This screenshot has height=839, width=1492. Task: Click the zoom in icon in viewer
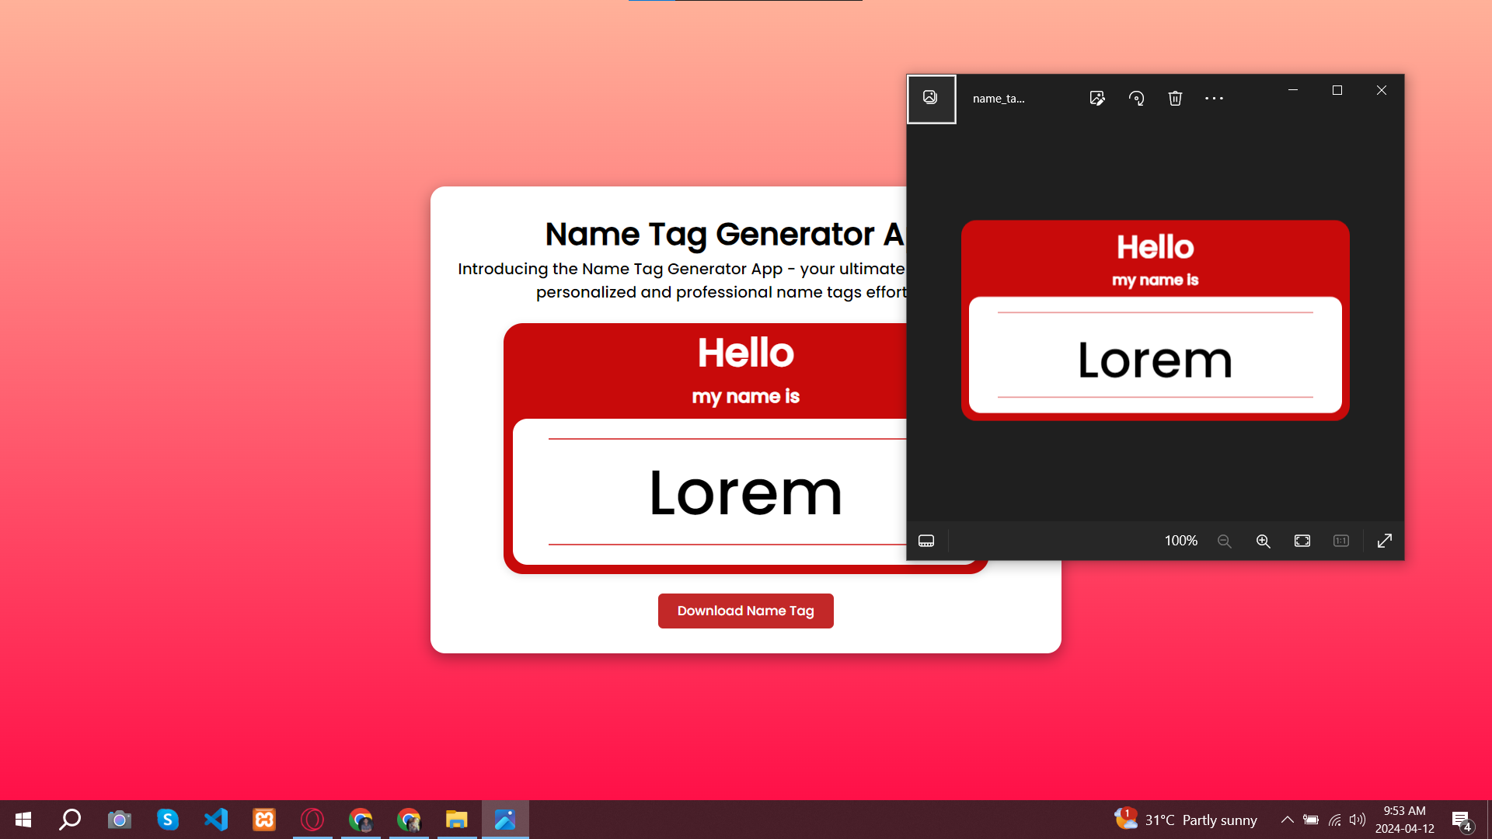point(1264,541)
